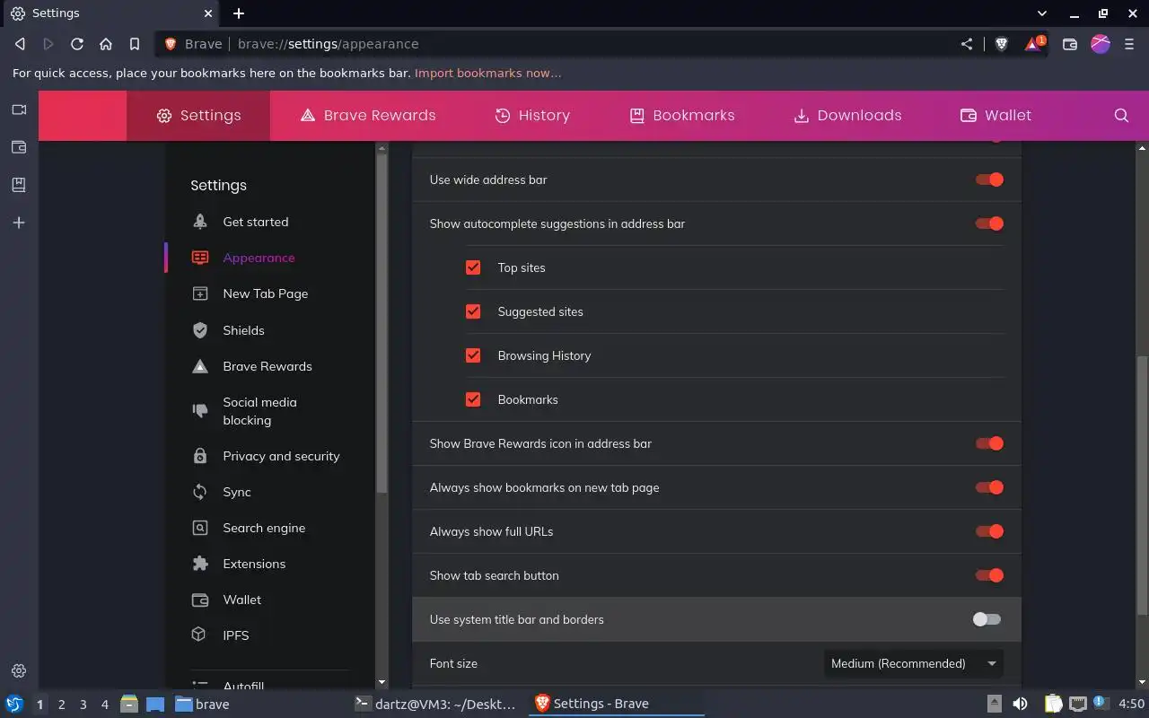
Task: Open the Settings tab in pink header
Action: click(x=198, y=116)
